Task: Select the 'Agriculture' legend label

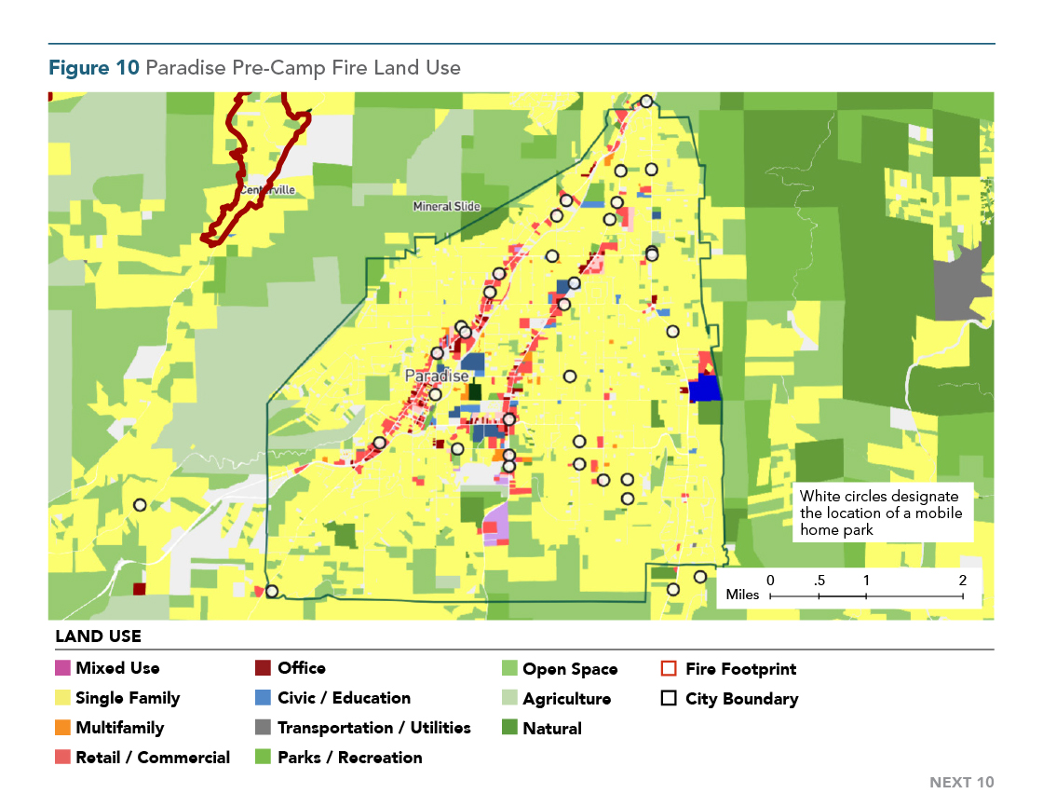Action: (567, 699)
